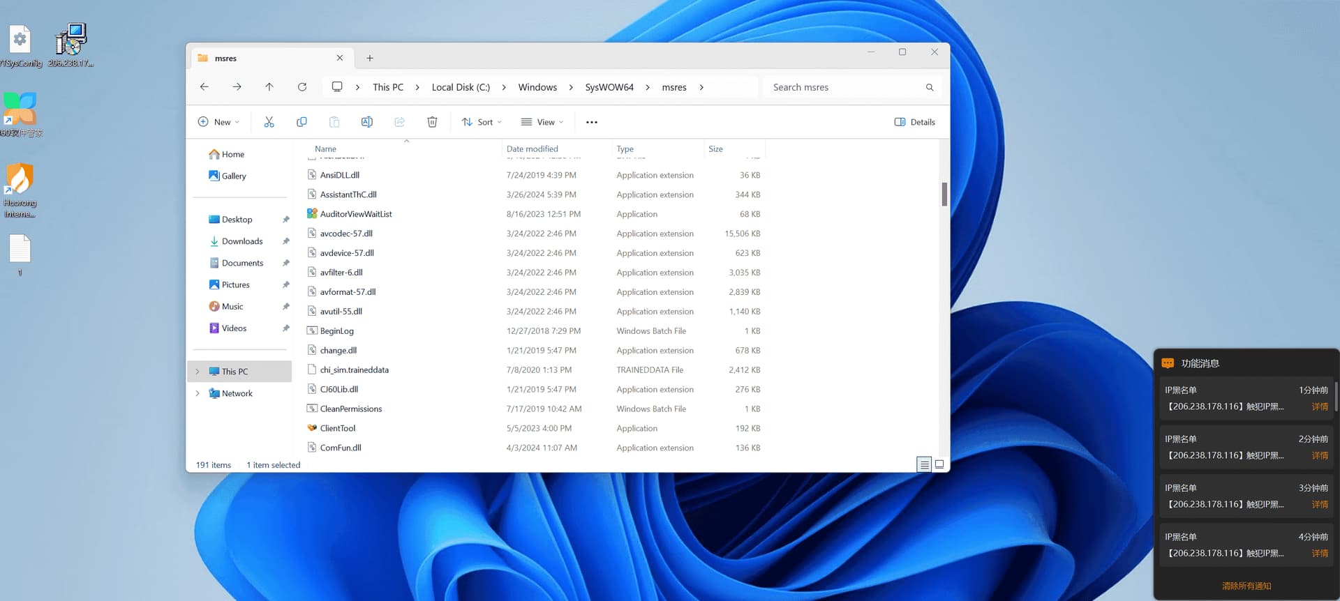Switch to details list view icon
The height and width of the screenshot is (601, 1340).
(924, 464)
